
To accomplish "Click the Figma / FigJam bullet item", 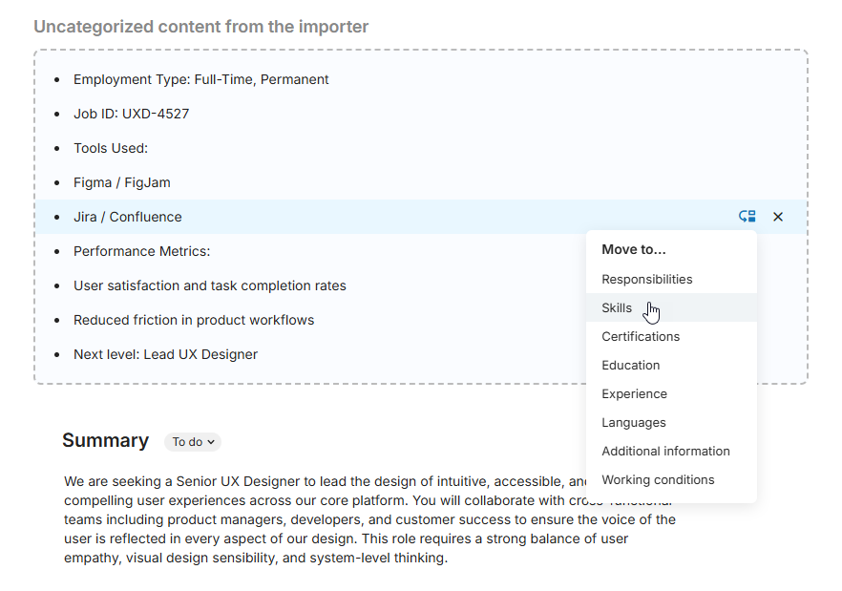I will pos(120,182).
